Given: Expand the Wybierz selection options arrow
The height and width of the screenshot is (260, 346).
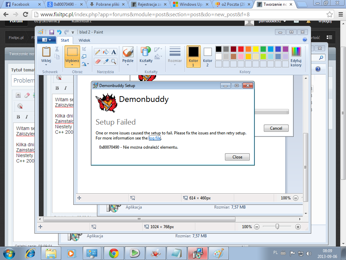Looking at the screenshot, I should pyautogui.click(x=72, y=65).
